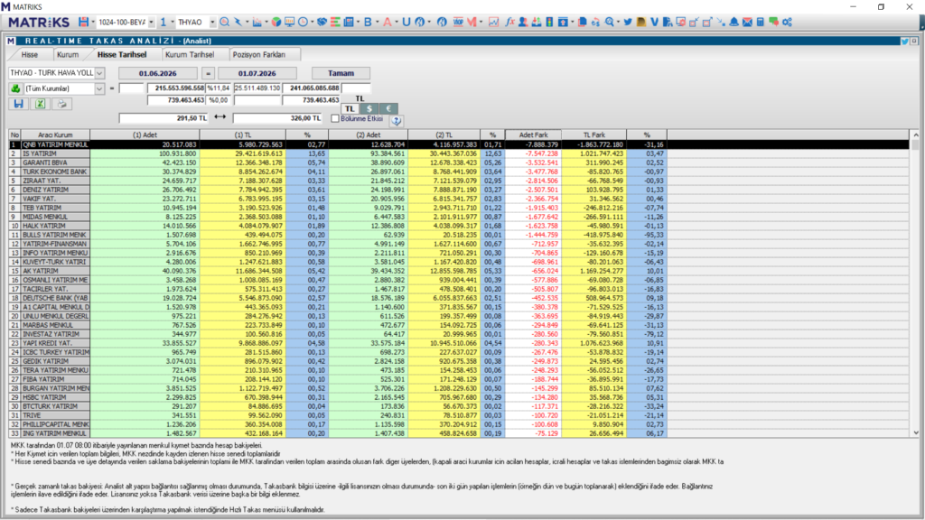Click the vertical scrollbar down arrow

(916, 432)
